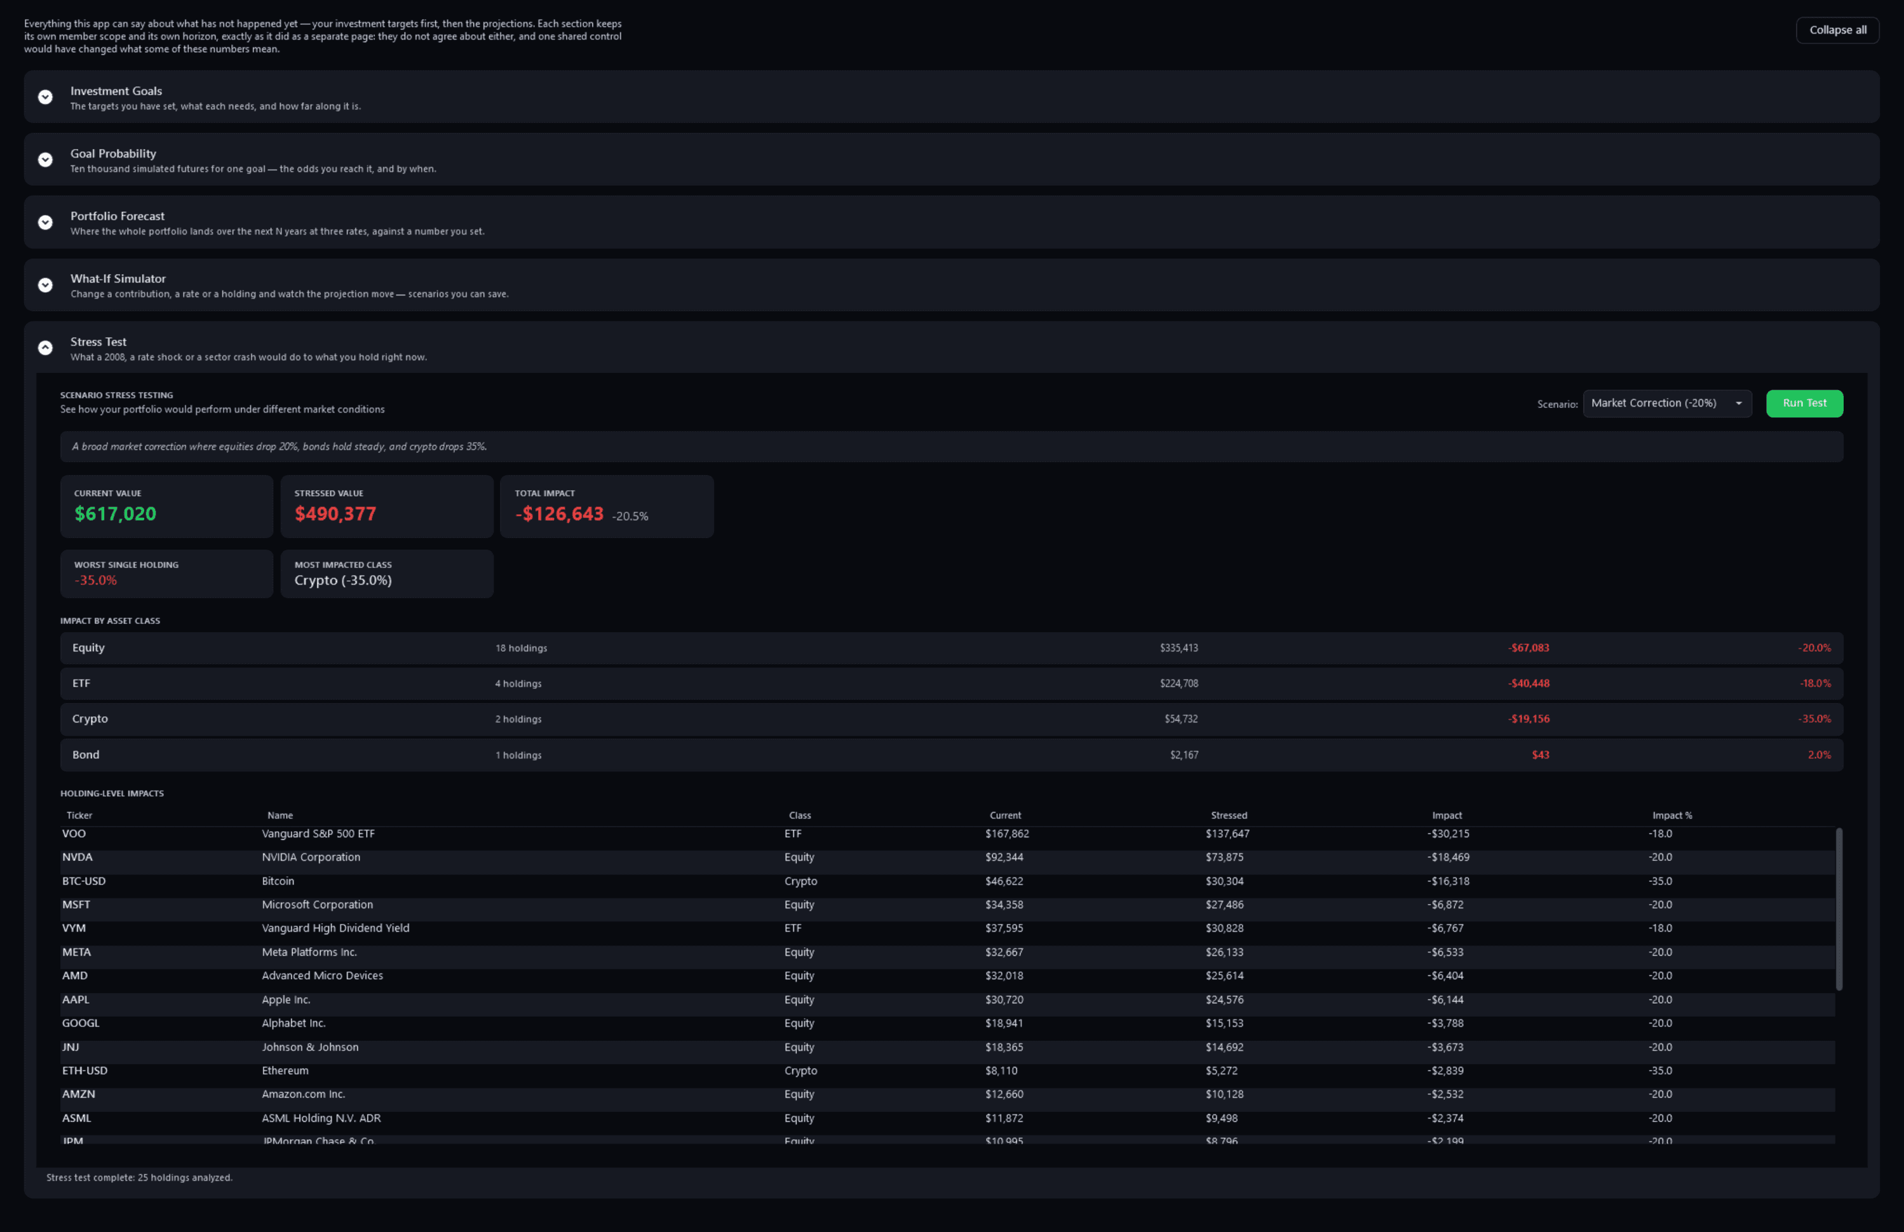Click the Most Impacted Class card

387,574
